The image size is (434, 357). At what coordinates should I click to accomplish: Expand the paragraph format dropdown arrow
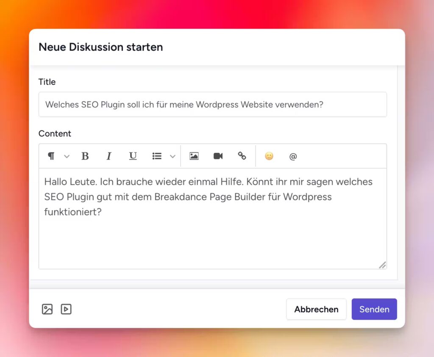point(67,157)
